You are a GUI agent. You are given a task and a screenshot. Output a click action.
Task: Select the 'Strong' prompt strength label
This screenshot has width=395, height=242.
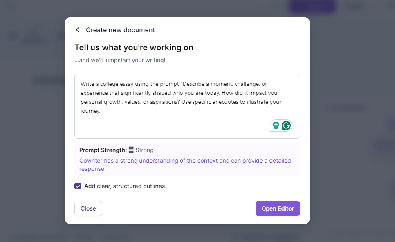pos(144,150)
